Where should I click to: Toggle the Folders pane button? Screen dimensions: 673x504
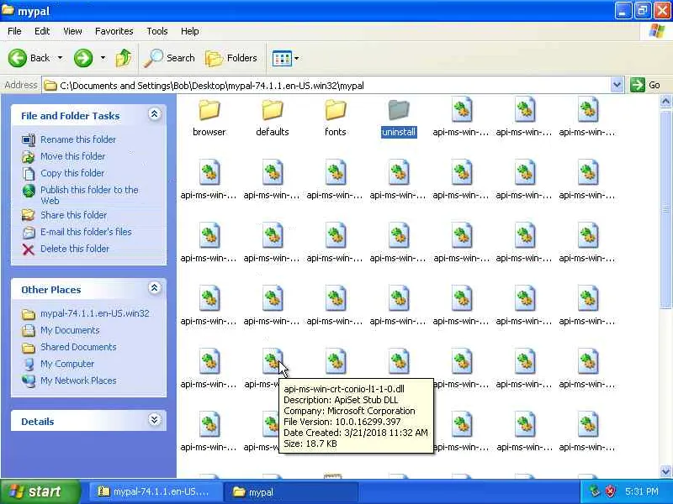click(231, 58)
